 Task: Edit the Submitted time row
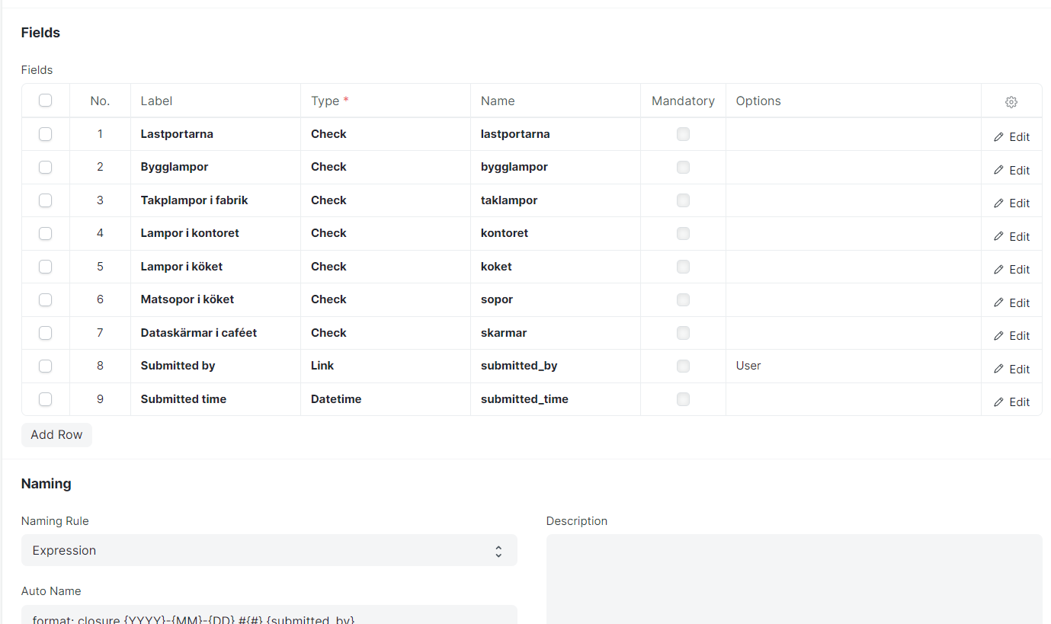pyautogui.click(x=1011, y=402)
